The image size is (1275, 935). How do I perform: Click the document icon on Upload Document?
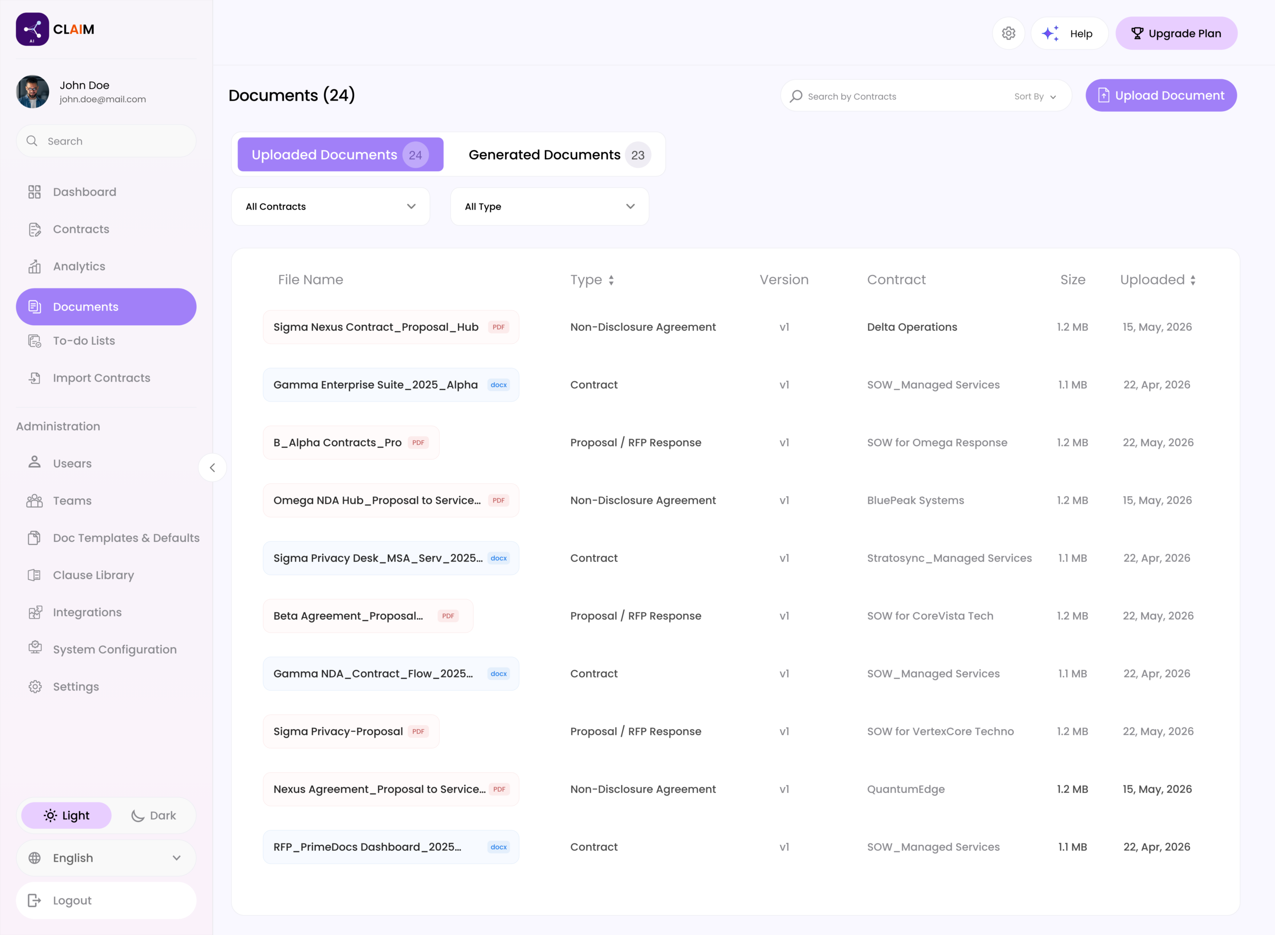(x=1104, y=95)
